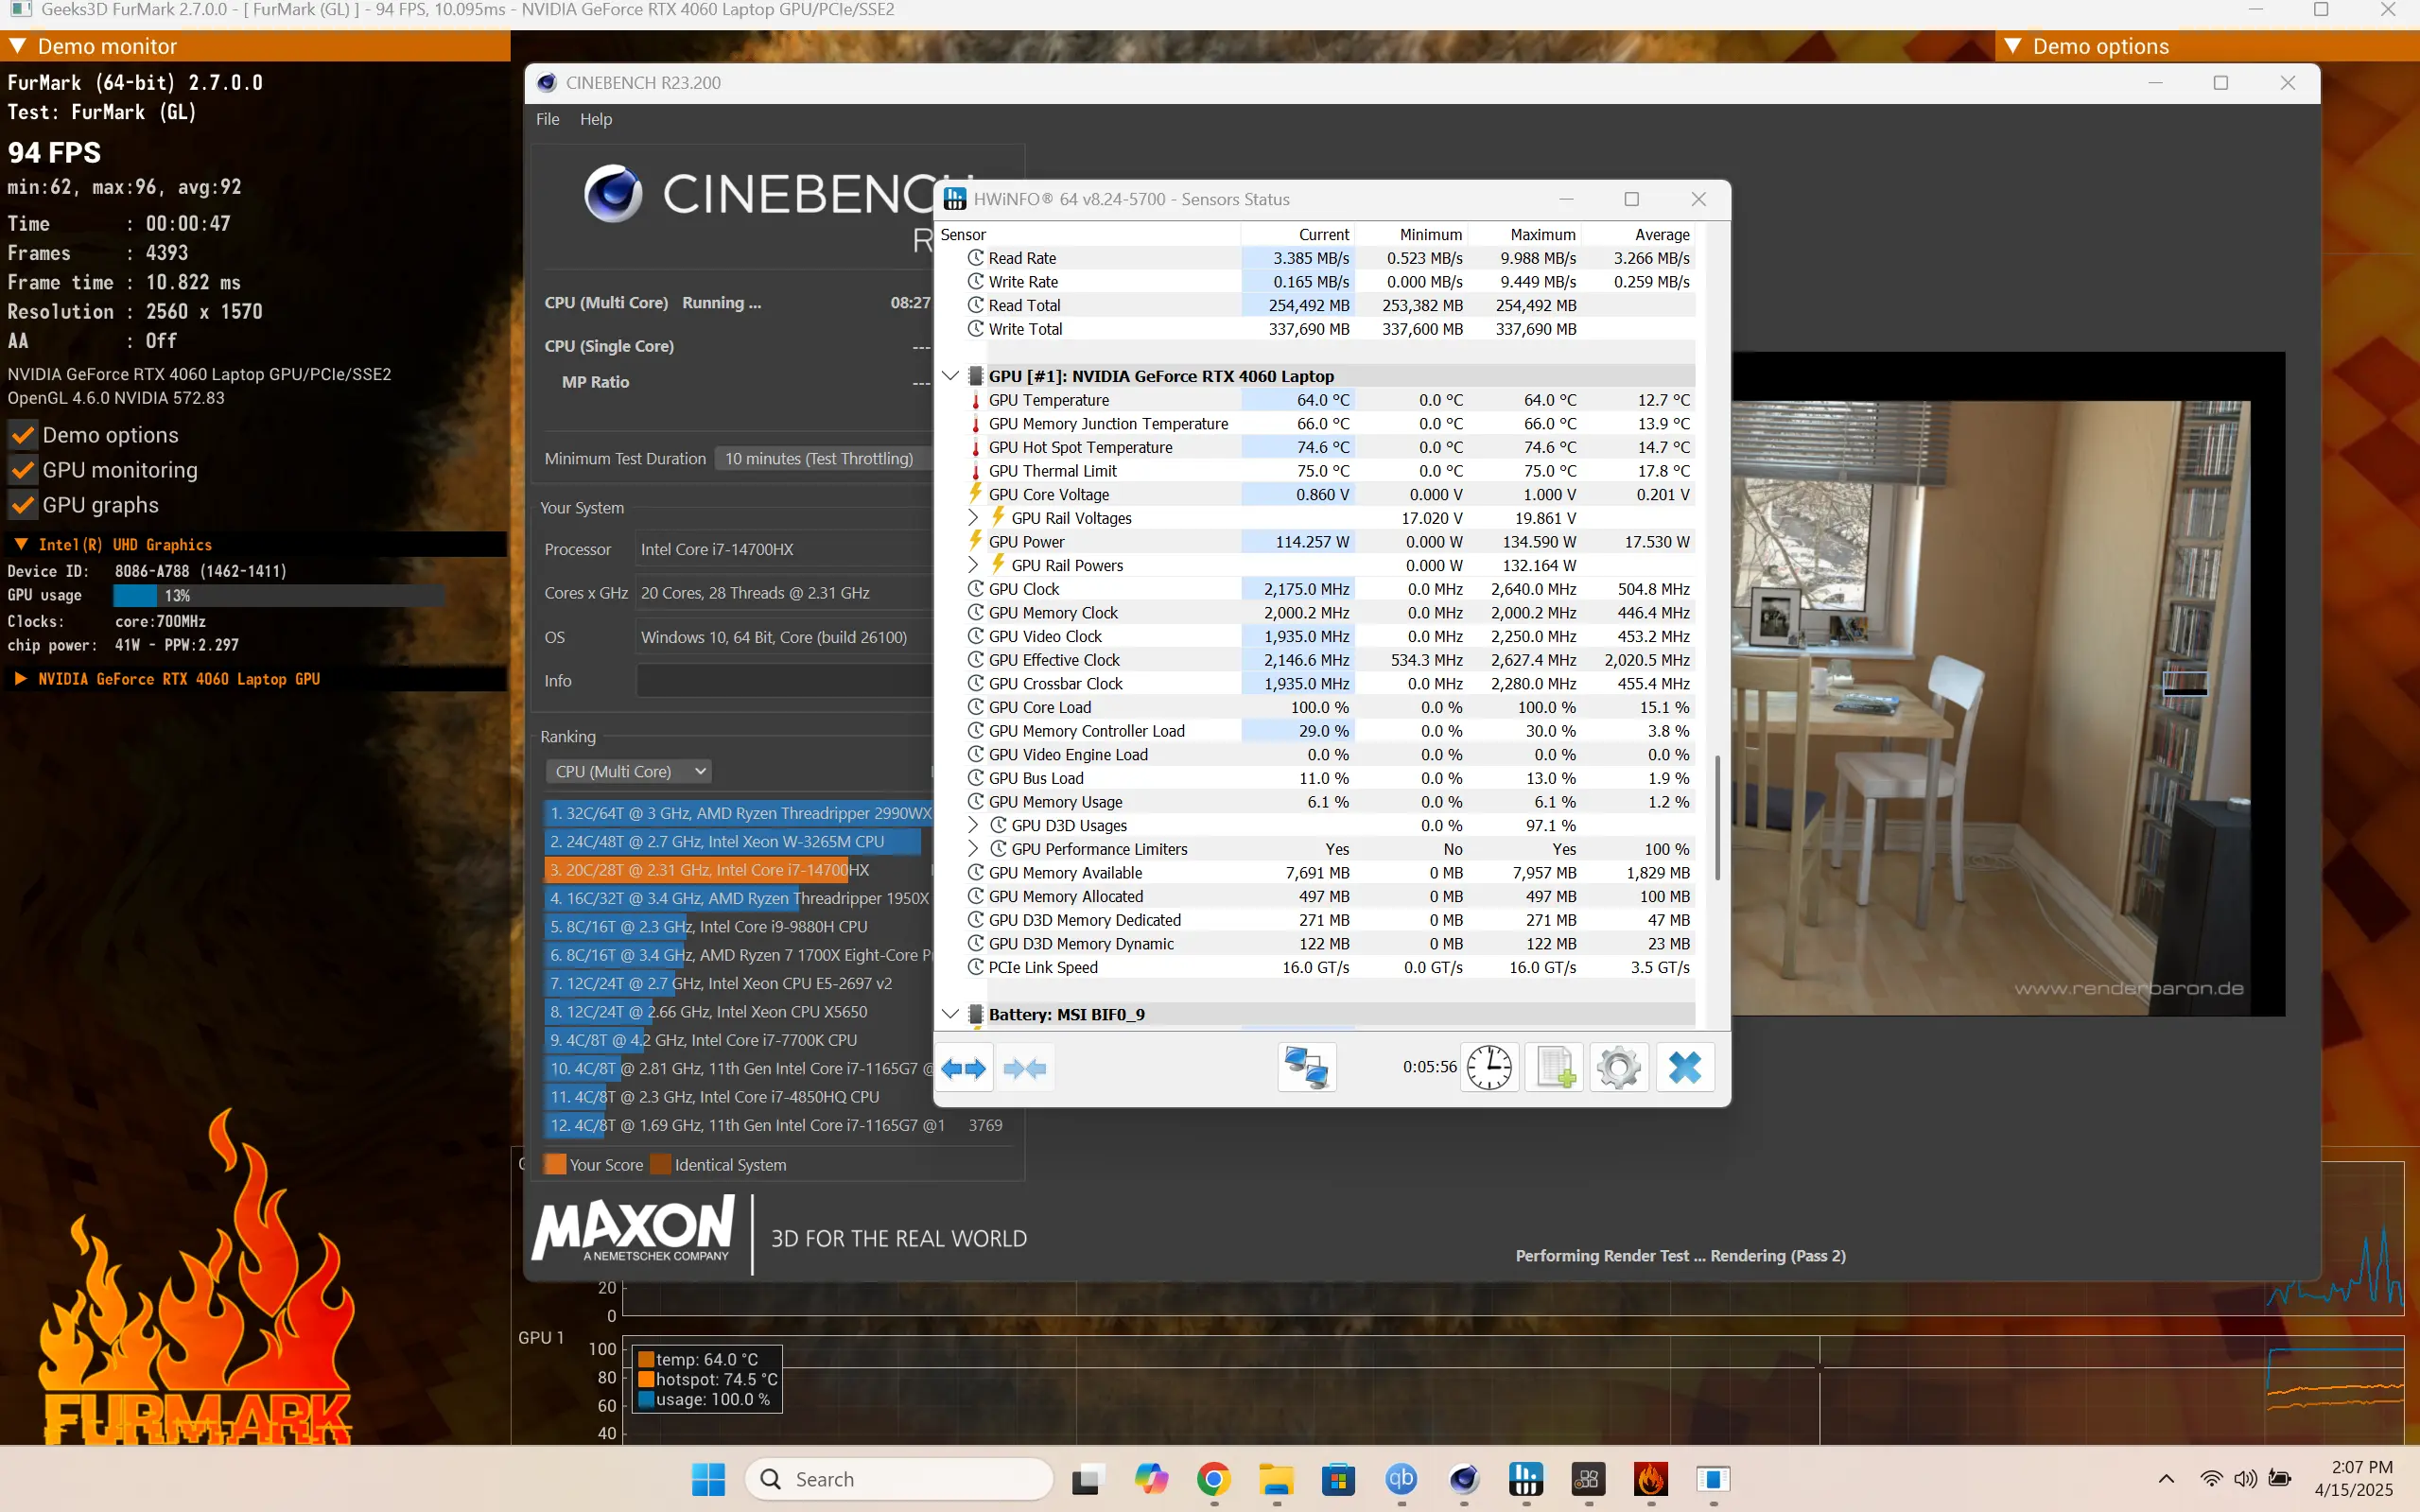
Task: Start logging with the sheet-plus icon
Action: coord(1554,1068)
